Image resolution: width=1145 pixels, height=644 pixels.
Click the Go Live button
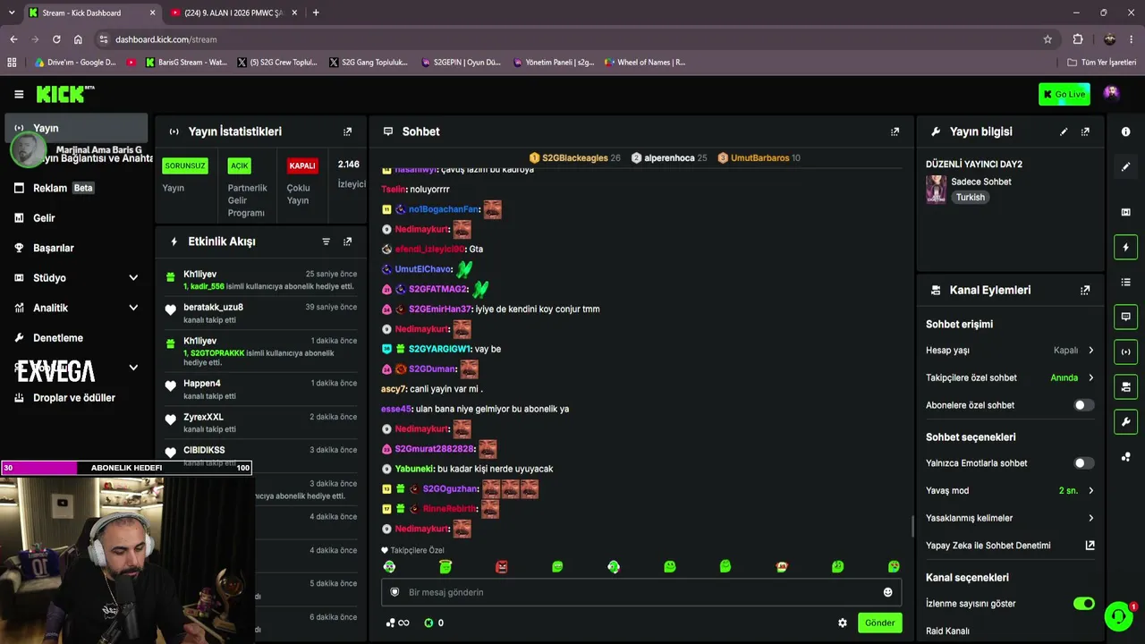tap(1064, 94)
